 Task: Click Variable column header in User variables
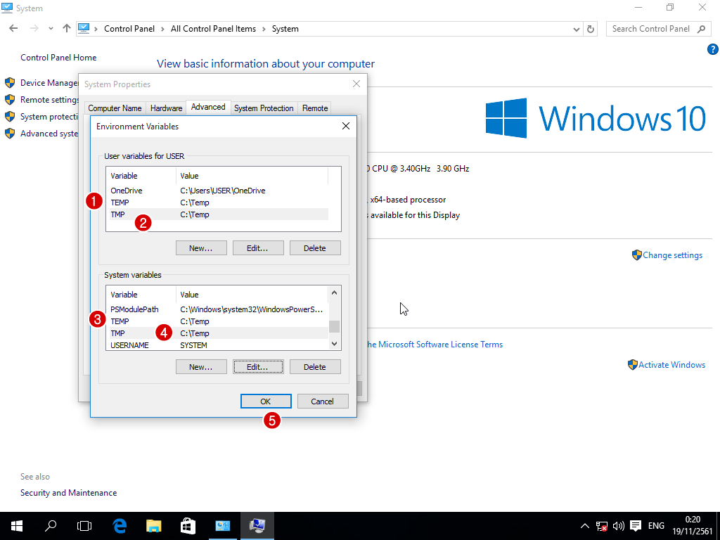pos(141,176)
